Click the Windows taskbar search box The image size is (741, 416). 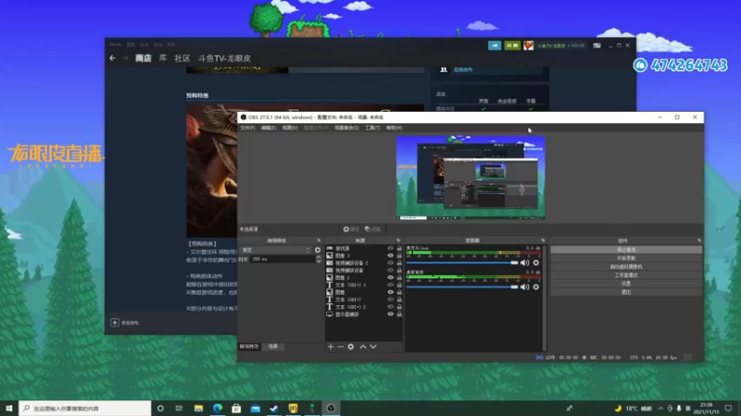click(x=85, y=408)
